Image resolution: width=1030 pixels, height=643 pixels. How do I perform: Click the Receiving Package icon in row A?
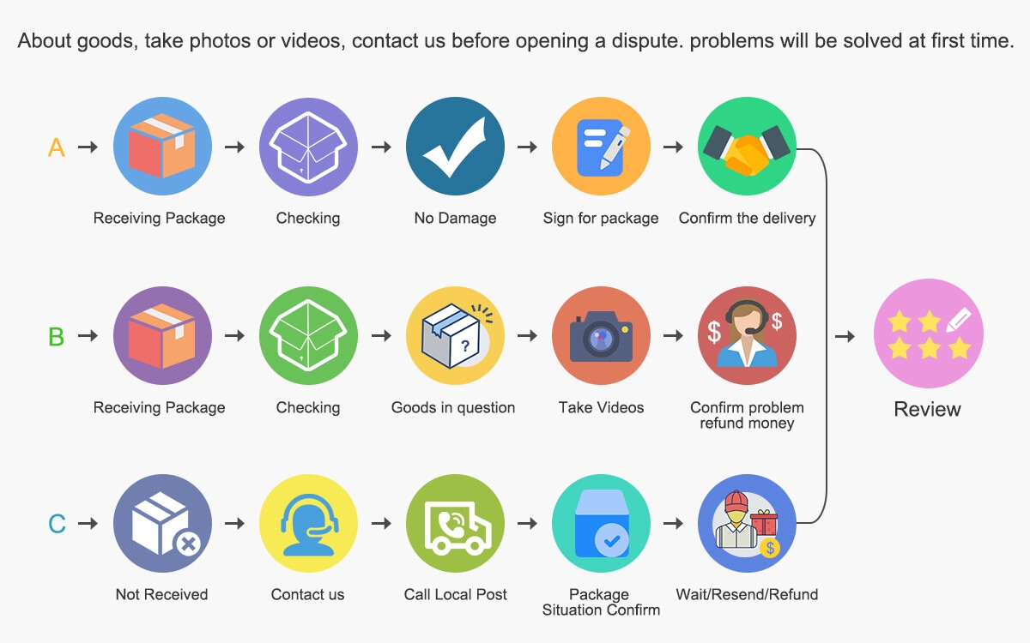[x=162, y=147]
